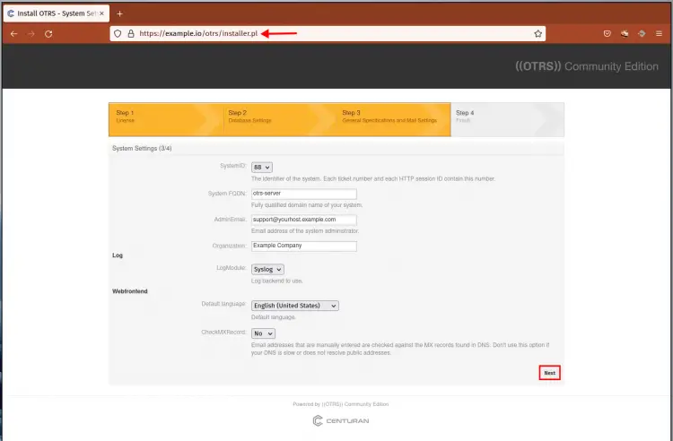This screenshot has height=441, width=673.
Task: Click the padlock site security icon
Action: click(131, 33)
